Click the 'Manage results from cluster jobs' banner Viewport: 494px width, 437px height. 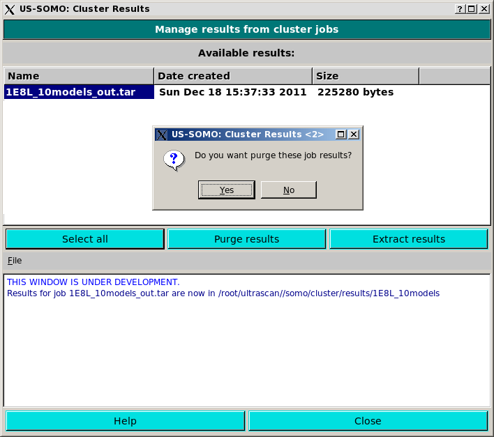click(247, 29)
